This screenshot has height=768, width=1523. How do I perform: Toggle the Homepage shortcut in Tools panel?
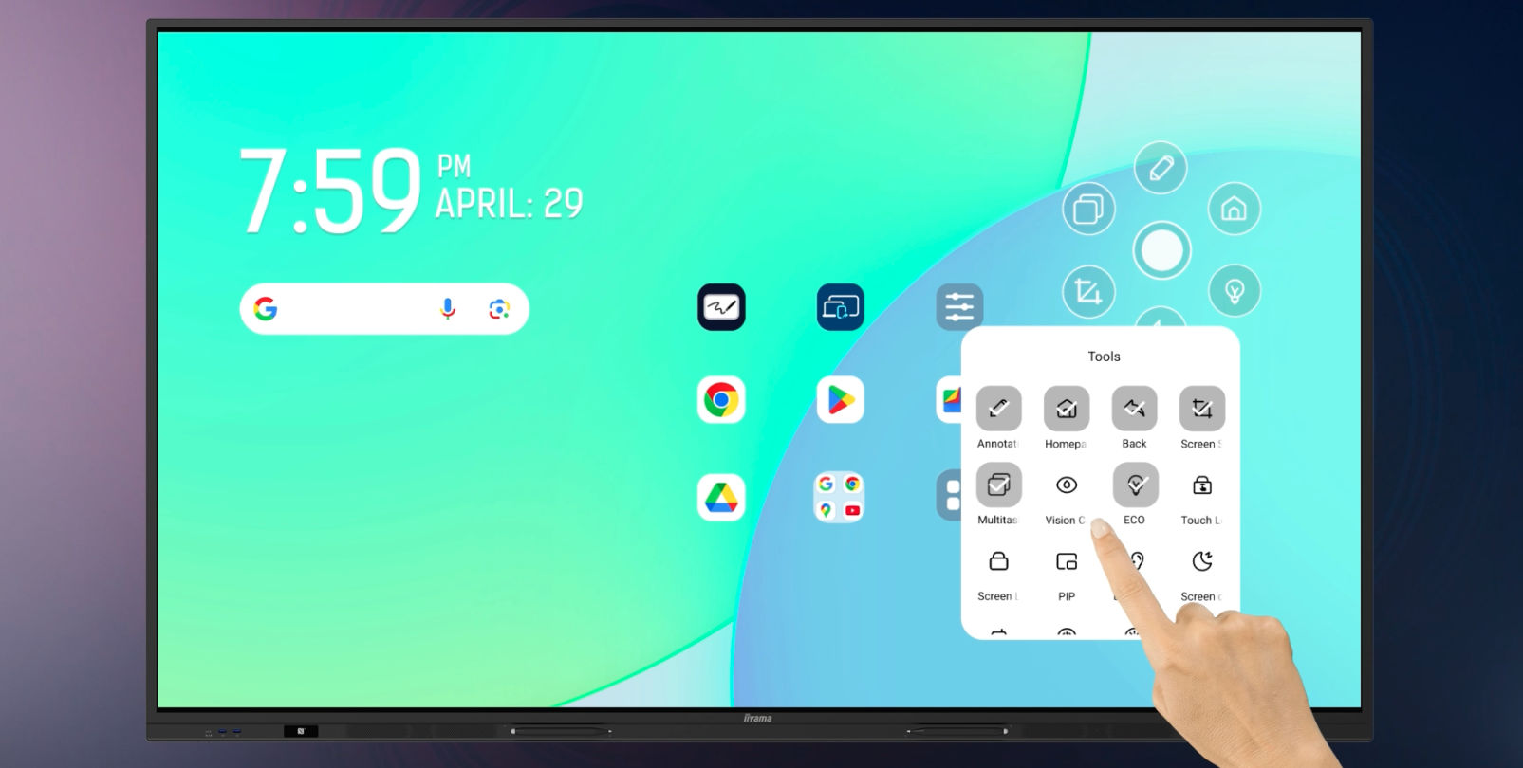tap(1066, 409)
